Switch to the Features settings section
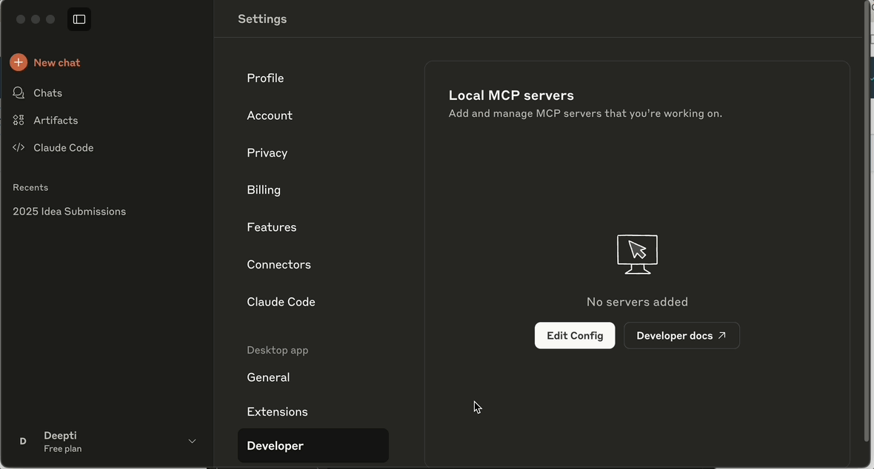This screenshot has width=874, height=469. pos(272,227)
